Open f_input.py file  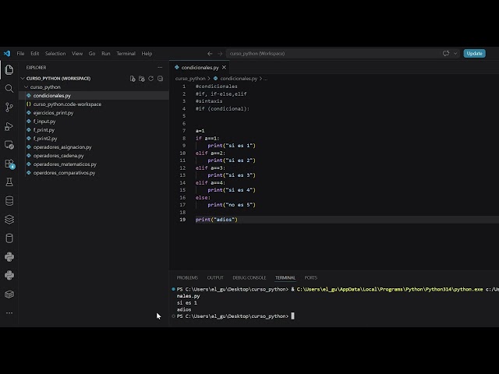click(x=94, y=122)
